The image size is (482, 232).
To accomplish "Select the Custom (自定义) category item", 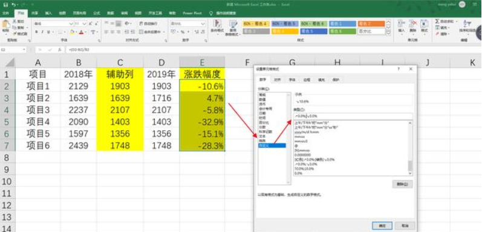I will [272, 145].
